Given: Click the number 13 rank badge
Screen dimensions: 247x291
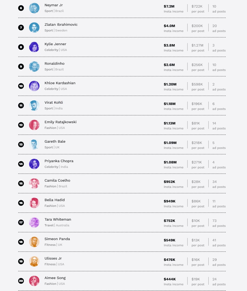Looking at the screenshot, I should (x=21, y=144).
